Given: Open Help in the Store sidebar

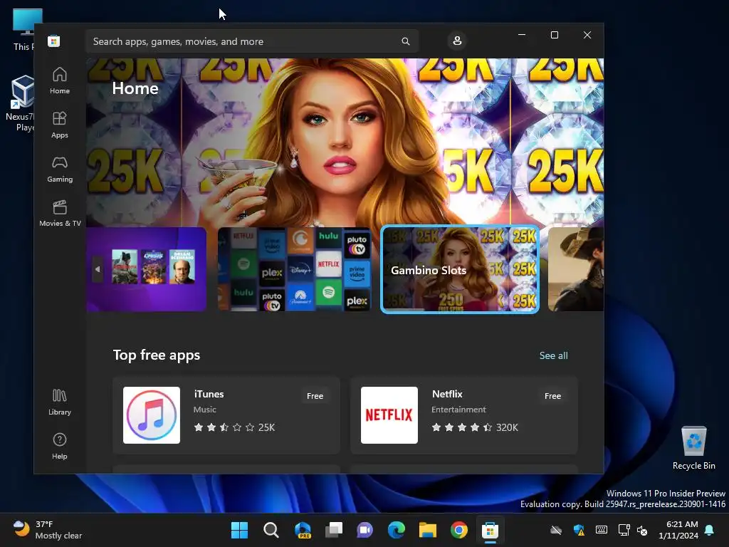Looking at the screenshot, I should pos(60,447).
